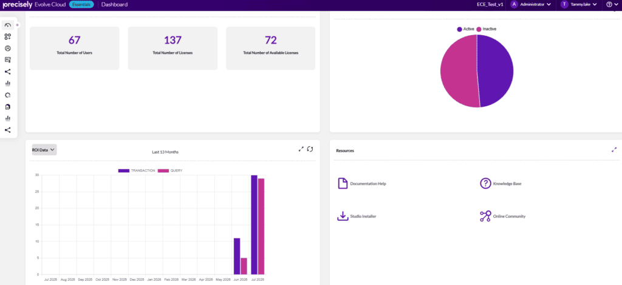Open the ROI Data dropdown

[x=44, y=150]
